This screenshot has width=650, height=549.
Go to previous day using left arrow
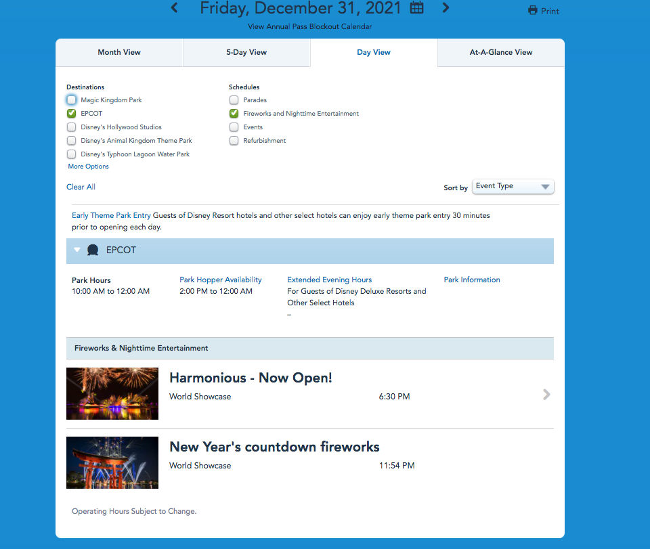(x=175, y=8)
